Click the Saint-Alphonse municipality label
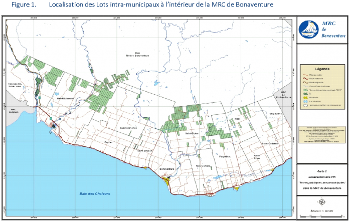 (x=128, y=128)
